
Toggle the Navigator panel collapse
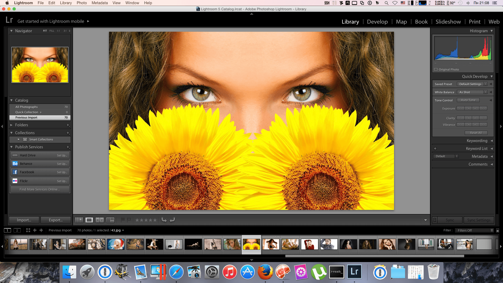[12, 31]
